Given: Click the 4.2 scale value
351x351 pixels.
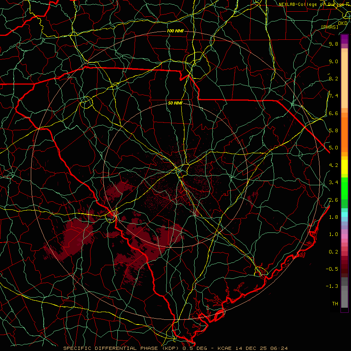Looking at the screenshot, I should tap(333, 165).
